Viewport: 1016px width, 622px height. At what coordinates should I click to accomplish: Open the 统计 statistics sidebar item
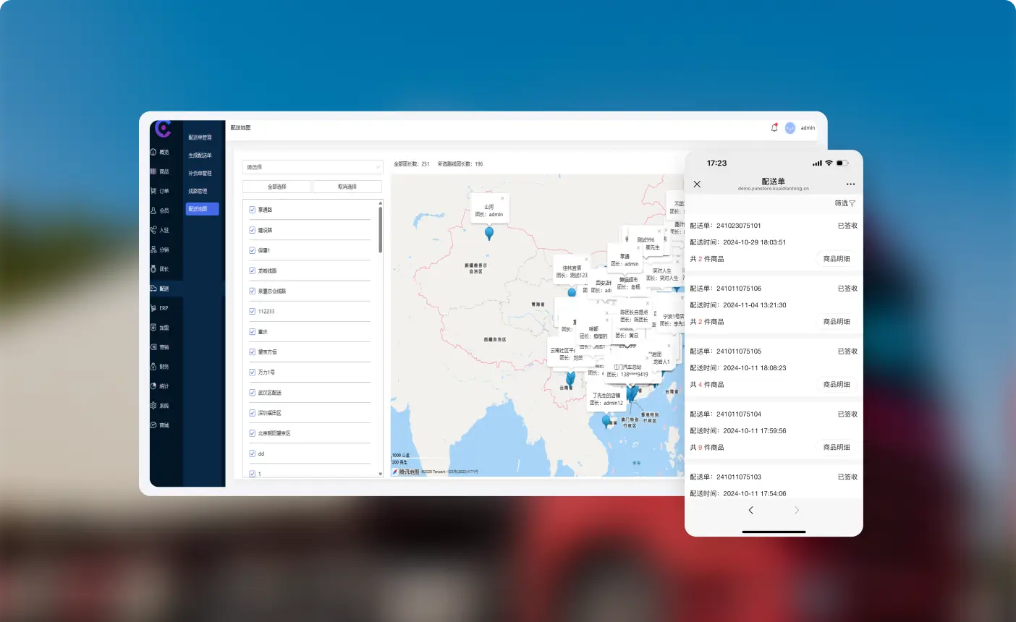coord(160,386)
